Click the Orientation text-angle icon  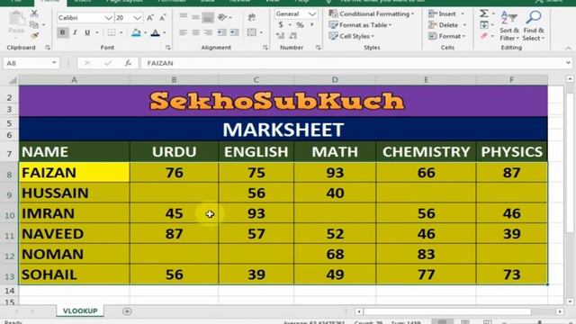[x=222, y=17]
